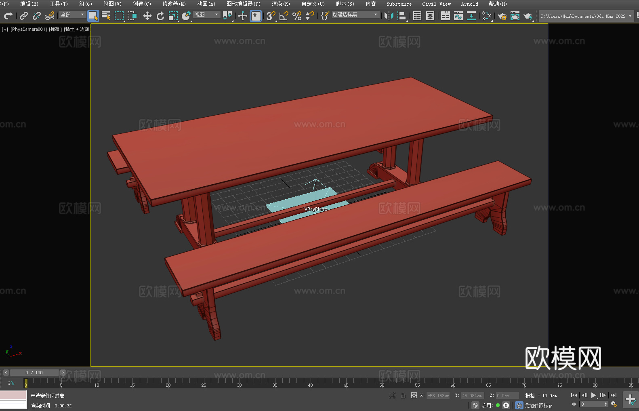Screen dimensions: 639x411
Task: Click the Mirror tool icon
Action: pos(389,16)
